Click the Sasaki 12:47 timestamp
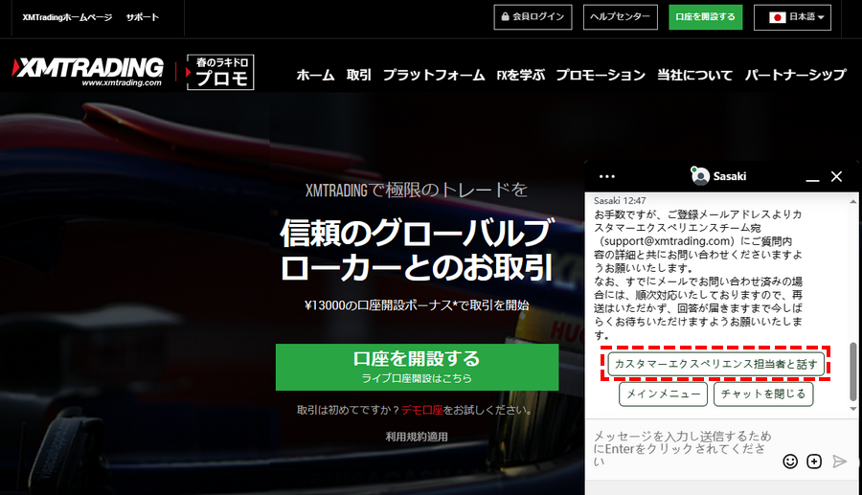This screenshot has width=862, height=495. click(620, 201)
